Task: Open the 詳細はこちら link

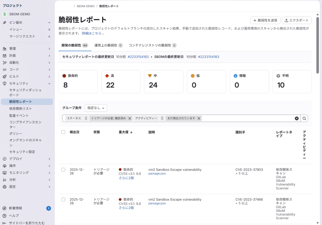Action: click(92, 33)
